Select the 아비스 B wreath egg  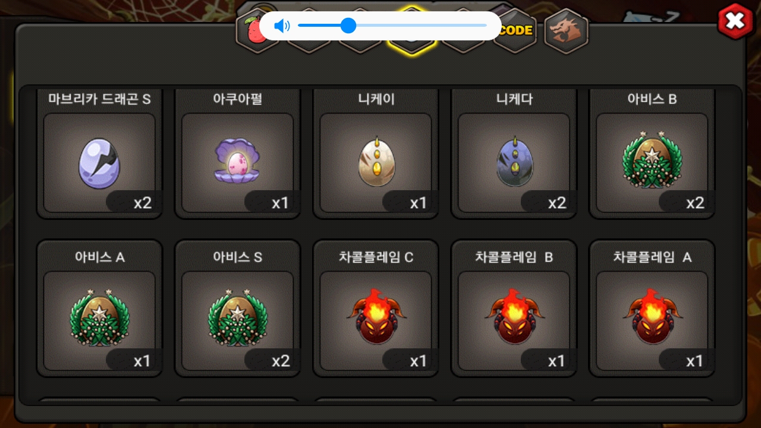[x=652, y=160]
